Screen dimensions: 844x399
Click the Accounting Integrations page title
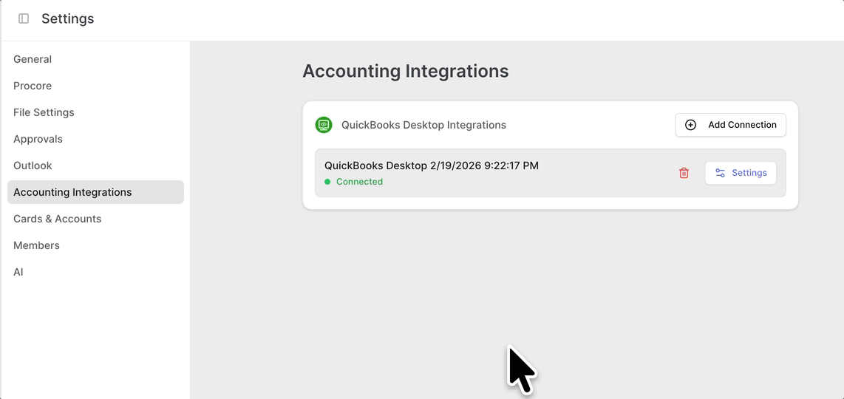click(x=405, y=71)
